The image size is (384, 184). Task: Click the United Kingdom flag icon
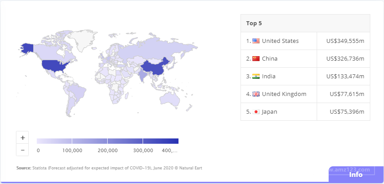tap(256, 94)
